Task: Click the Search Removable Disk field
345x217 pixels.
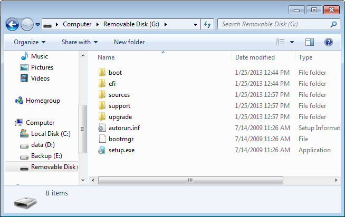Action: pos(274,24)
